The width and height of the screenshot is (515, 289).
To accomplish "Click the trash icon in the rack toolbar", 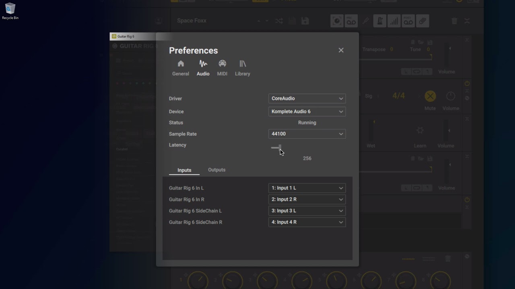I will pyautogui.click(x=454, y=21).
